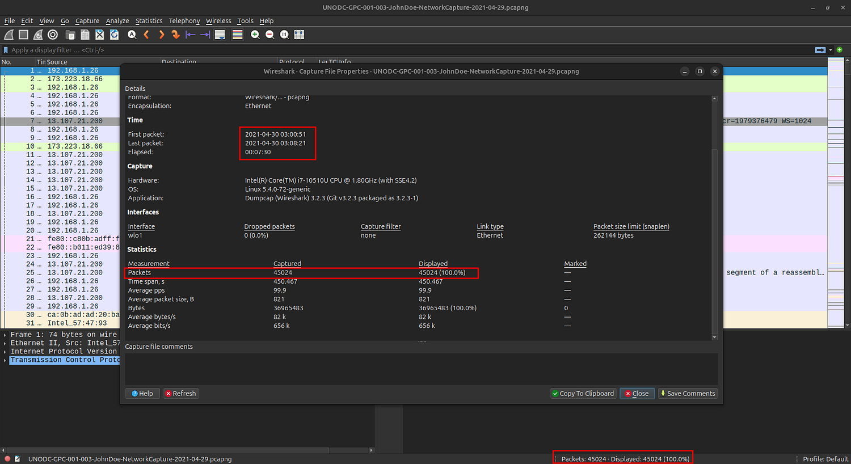
Task: Open the display filter history dropdown arrow
Action: 831,50
